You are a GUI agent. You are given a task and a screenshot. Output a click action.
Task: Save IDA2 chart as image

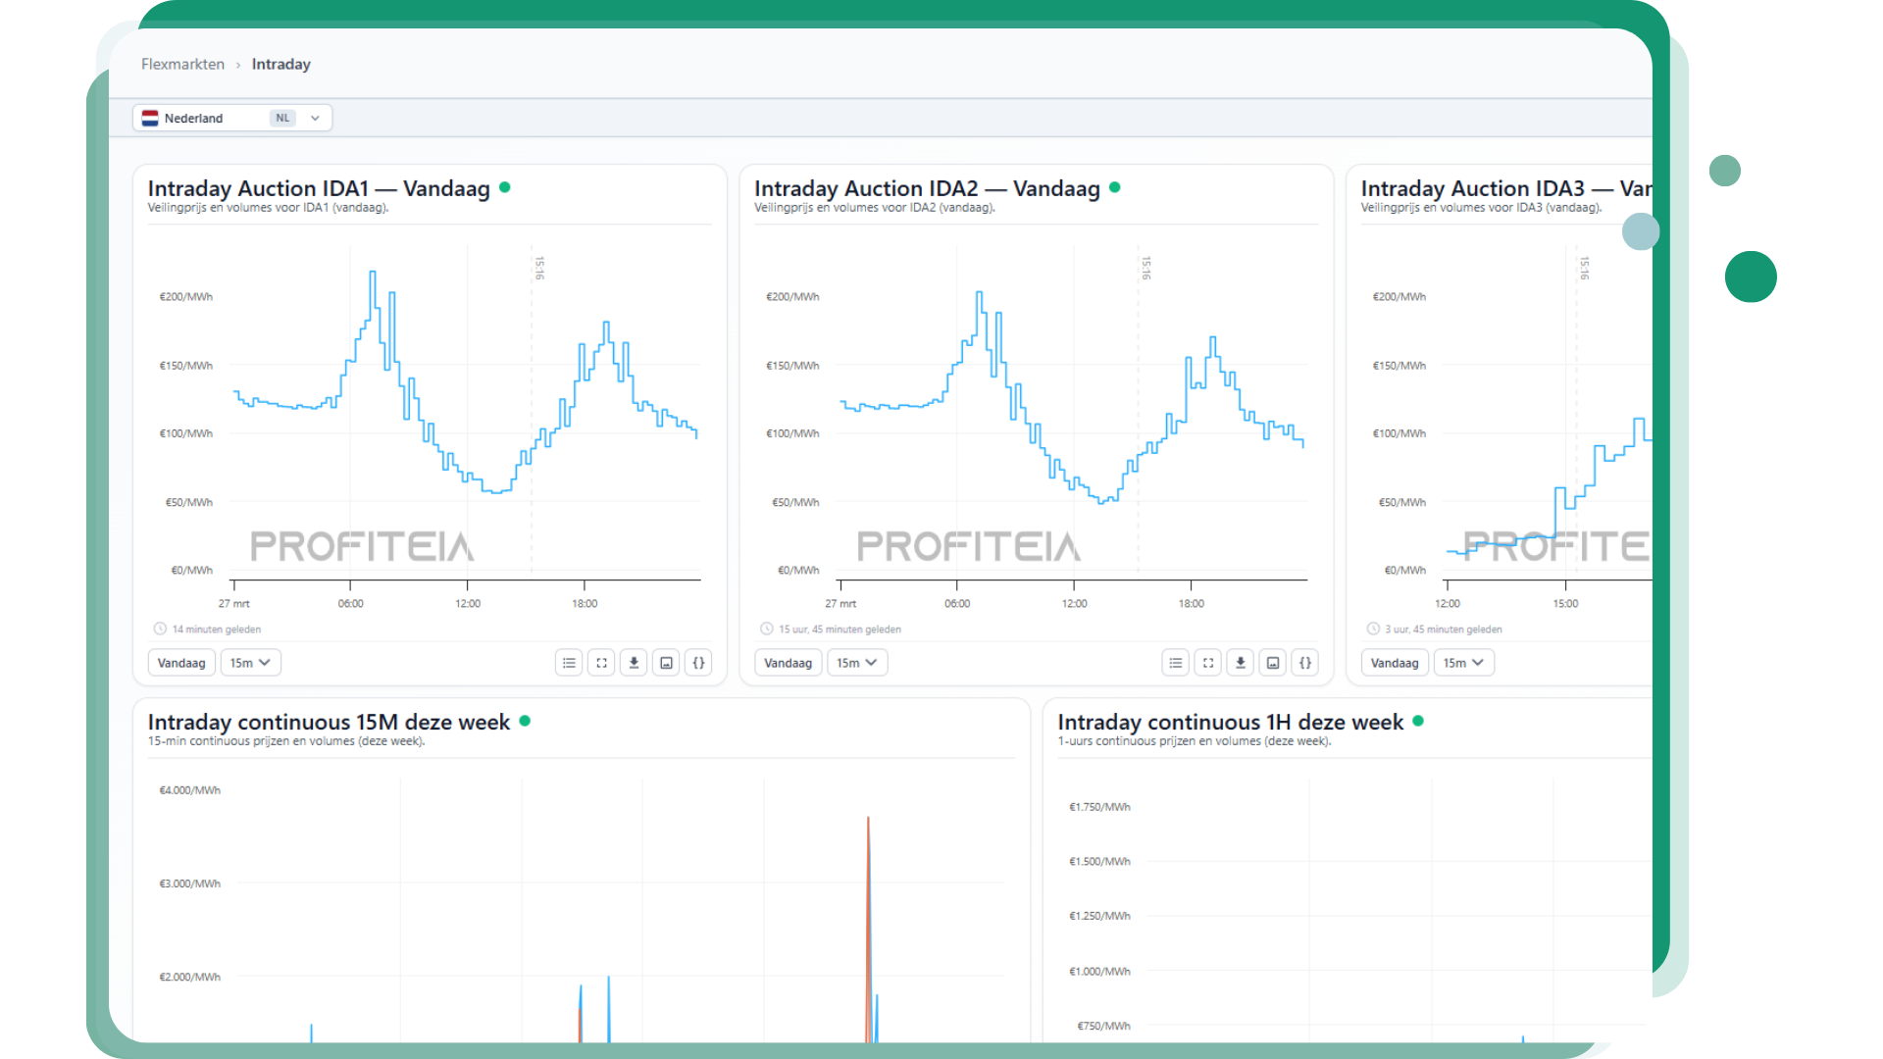tap(1272, 663)
